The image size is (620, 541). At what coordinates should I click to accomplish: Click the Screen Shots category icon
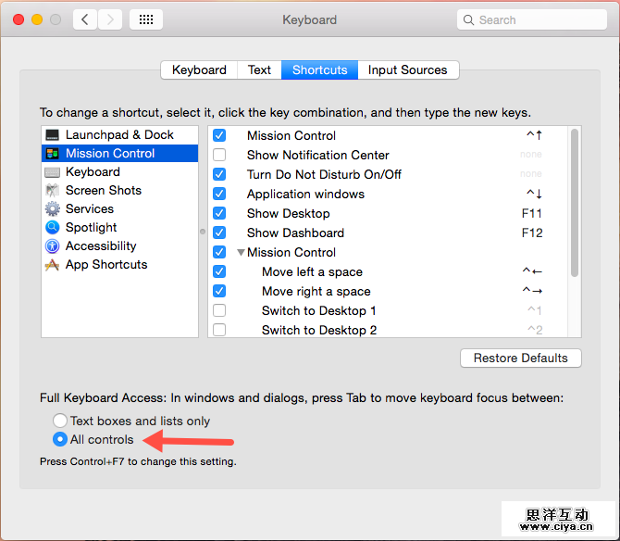pos(52,190)
